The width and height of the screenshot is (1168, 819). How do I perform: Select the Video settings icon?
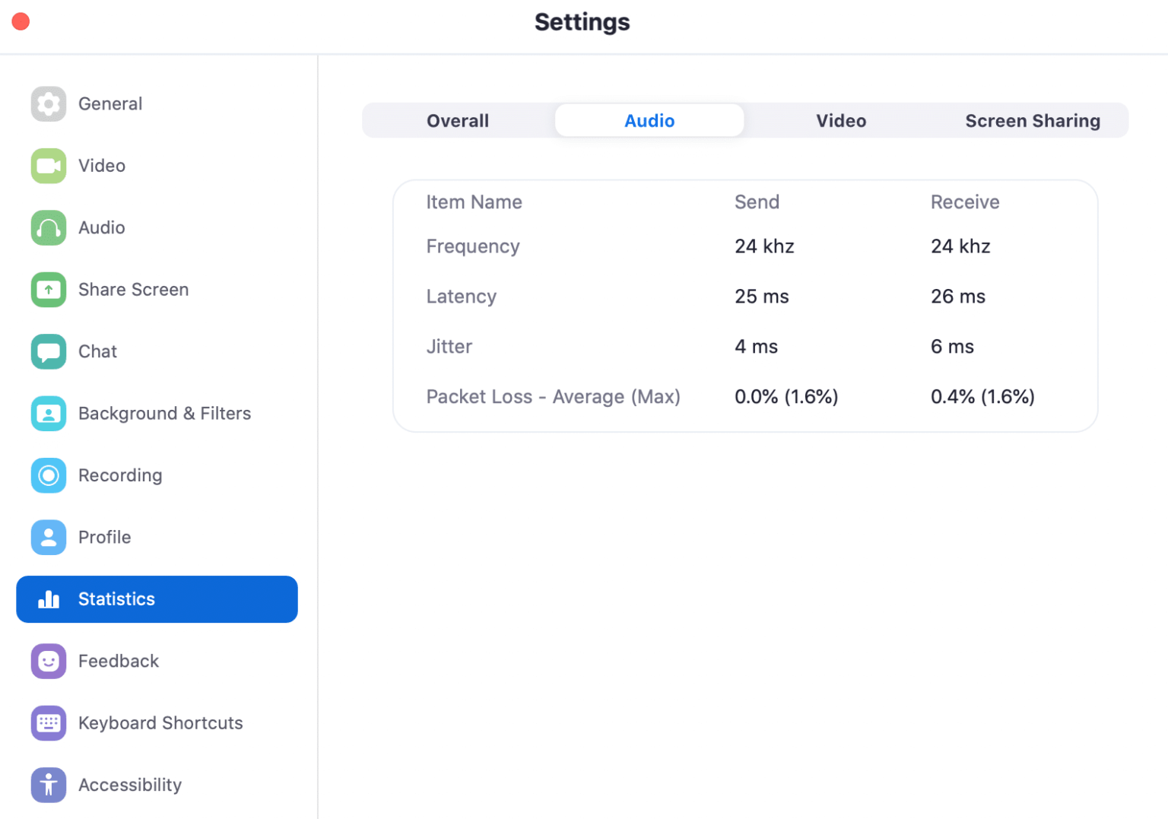48,166
